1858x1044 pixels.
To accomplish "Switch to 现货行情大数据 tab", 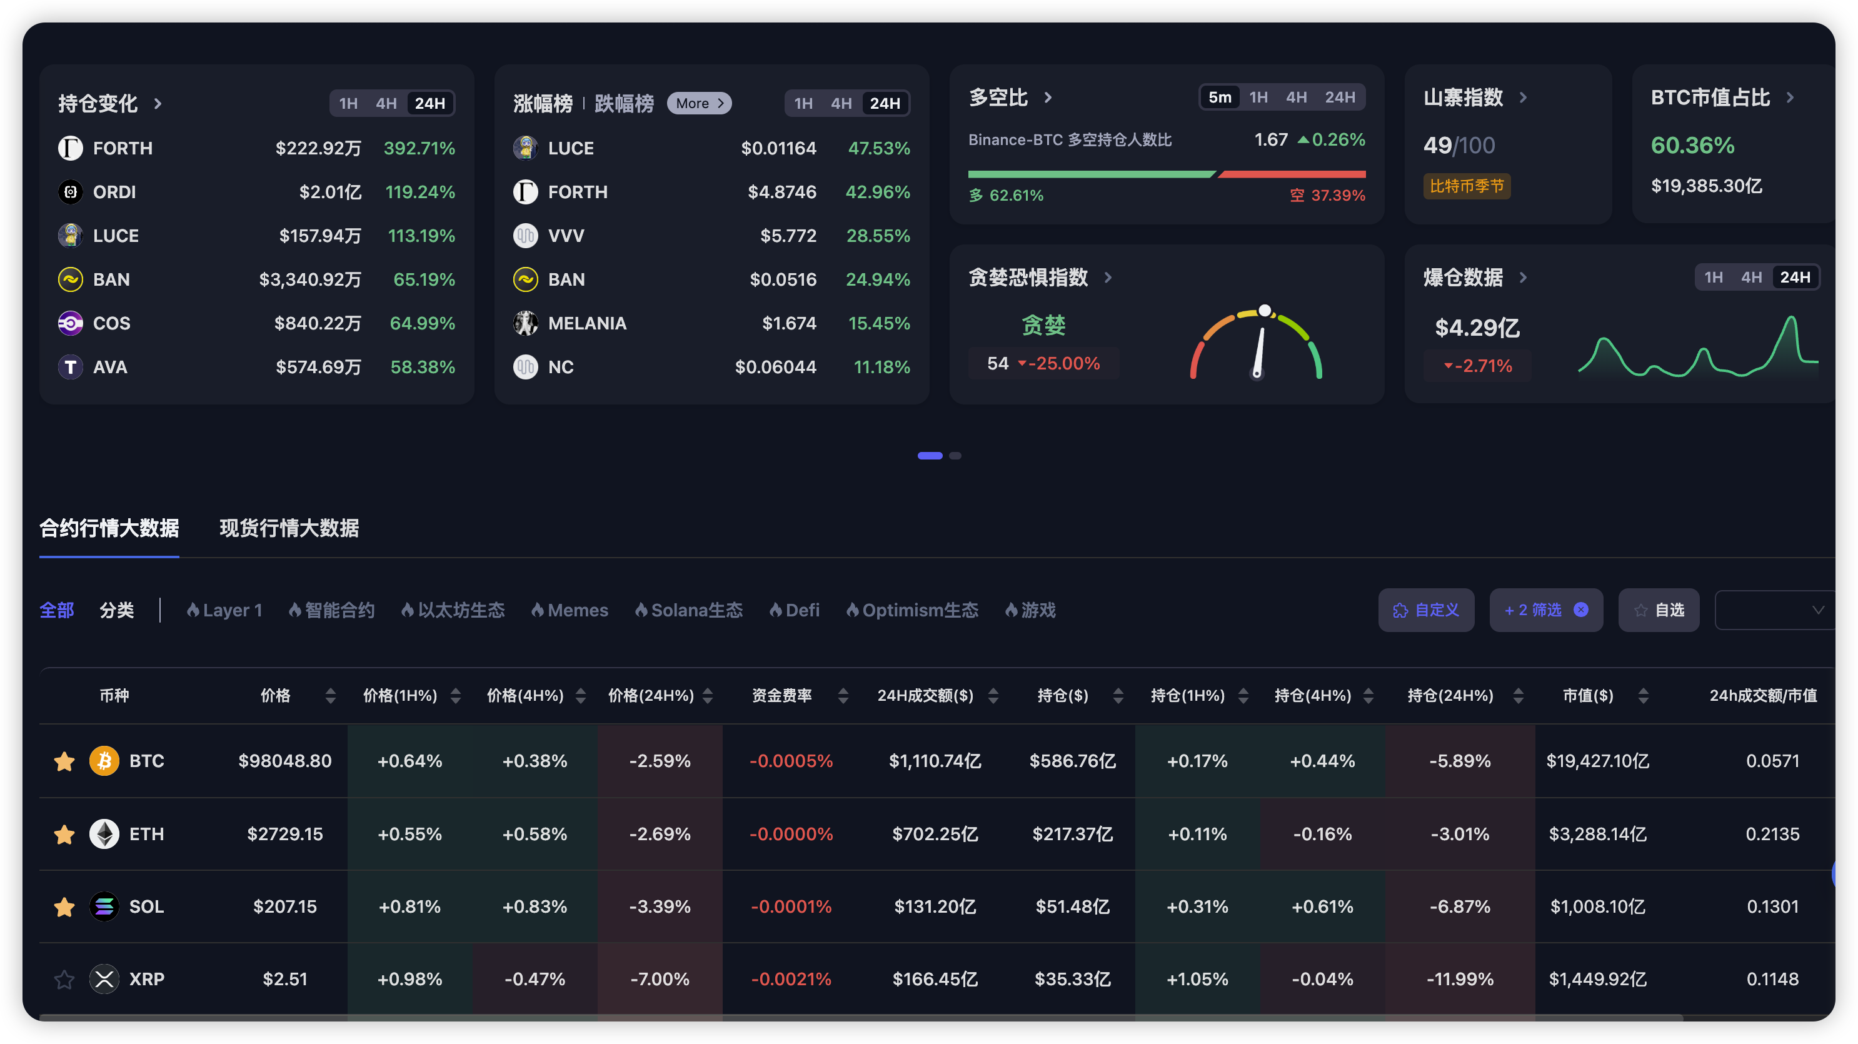I will coord(288,528).
